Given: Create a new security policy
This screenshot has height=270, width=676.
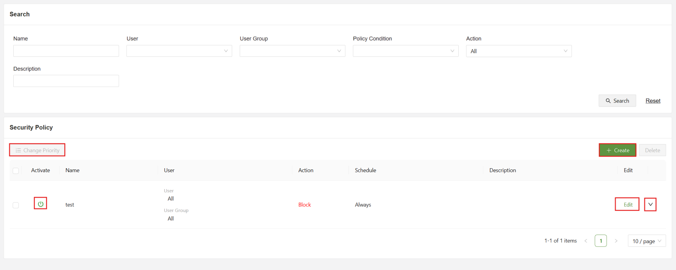Looking at the screenshot, I should point(618,150).
